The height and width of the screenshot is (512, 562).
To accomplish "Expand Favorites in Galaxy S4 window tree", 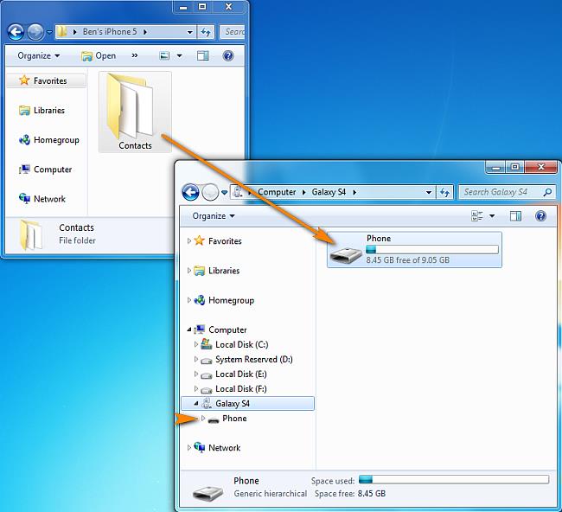I will click(188, 241).
